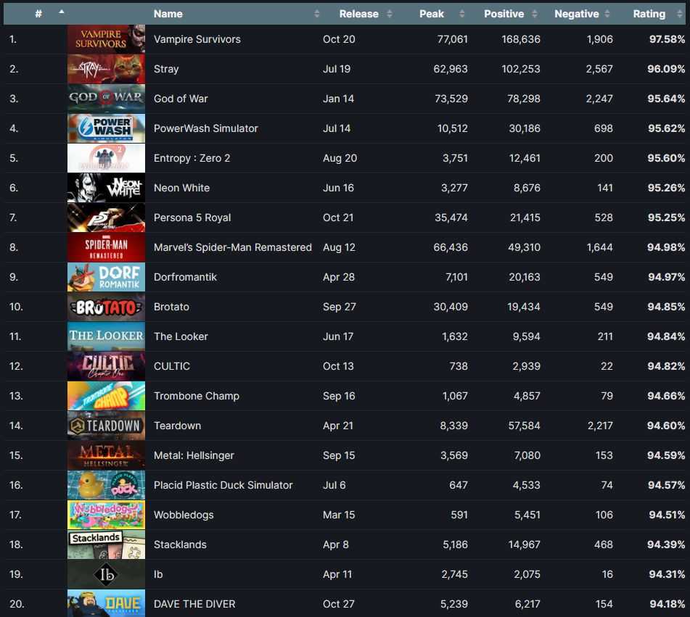Image resolution: width=690 pixels, height=617 pixels.
Task: Click The Looker thumbnail
Action: point(106,336)
